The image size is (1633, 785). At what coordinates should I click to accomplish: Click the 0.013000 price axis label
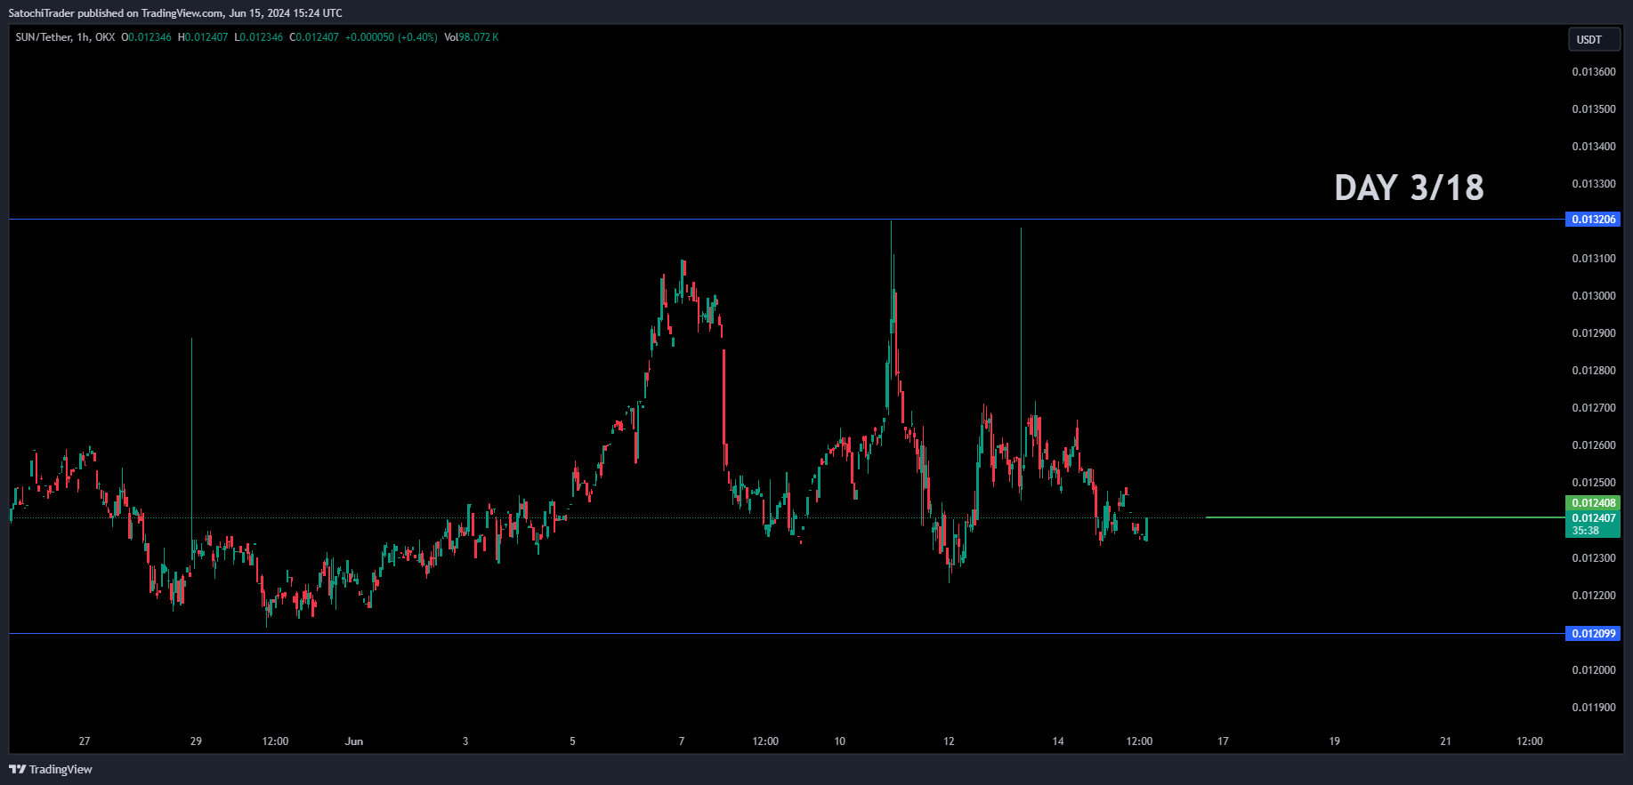(1593, 296)
